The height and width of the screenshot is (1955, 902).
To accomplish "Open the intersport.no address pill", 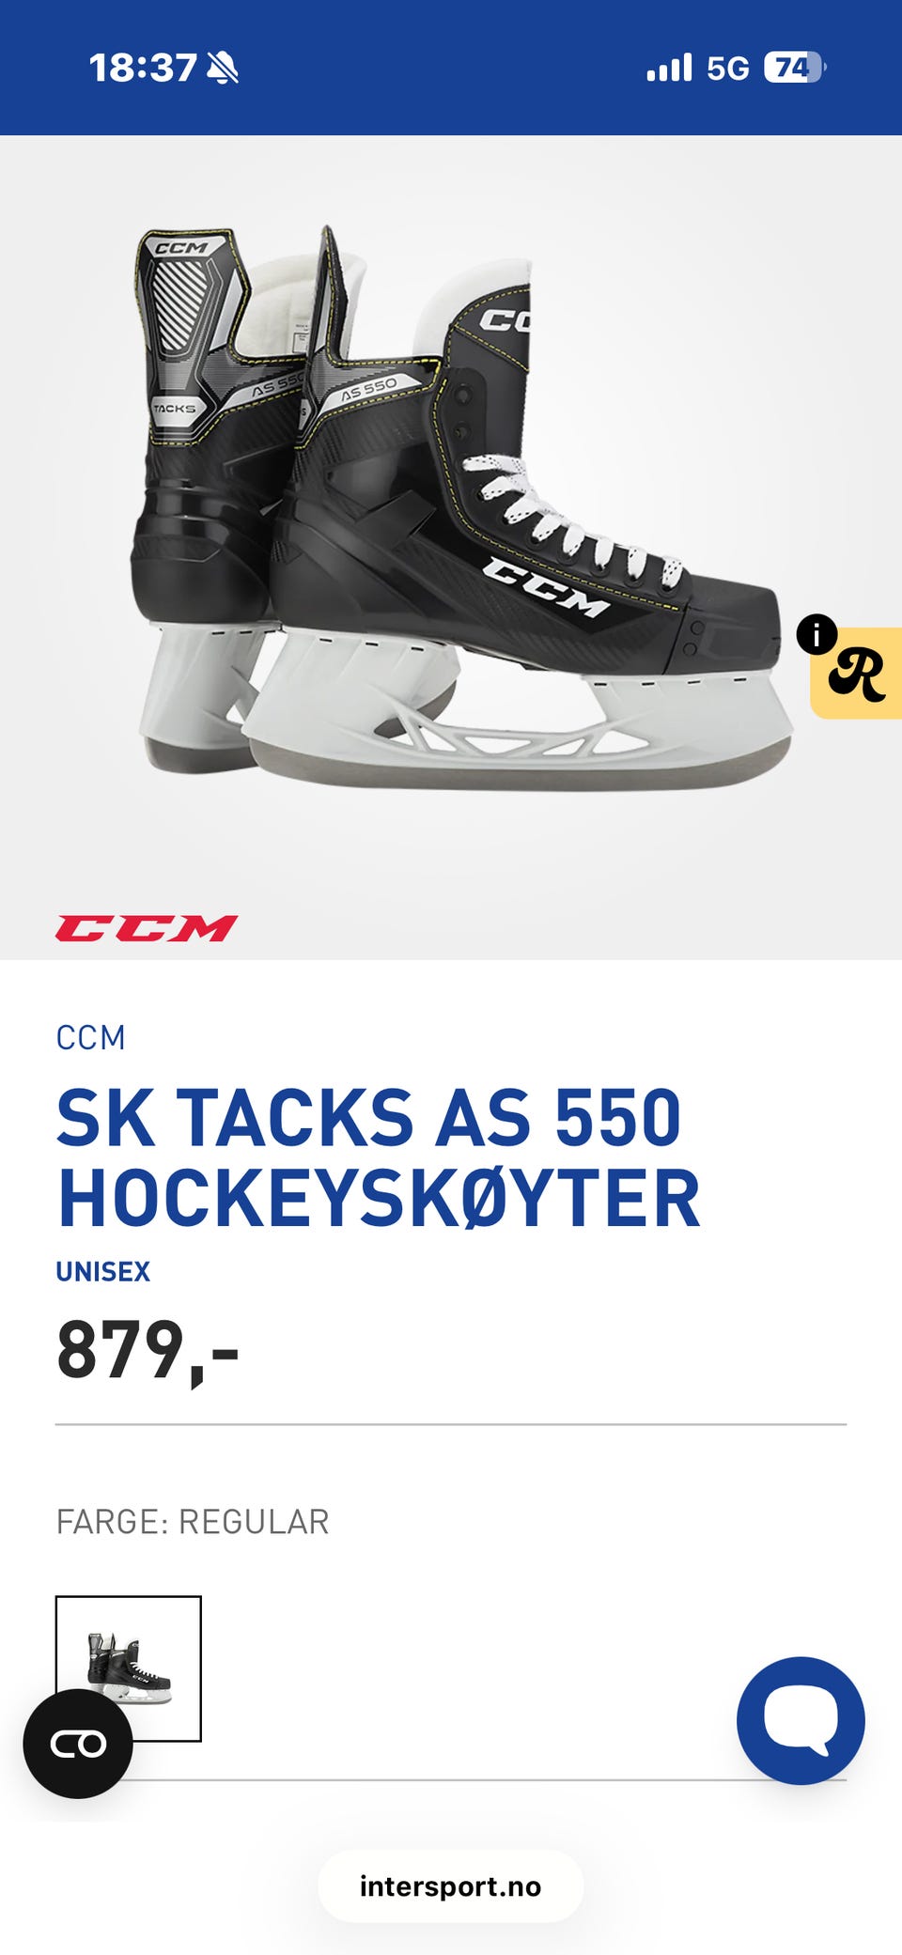I will coord(451,1886).
